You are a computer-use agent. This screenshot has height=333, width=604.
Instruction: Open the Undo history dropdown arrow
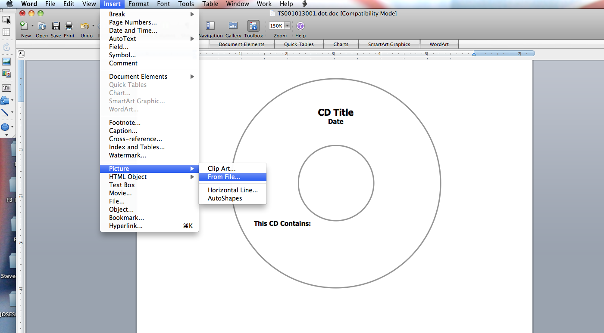[x=93, y=26]
